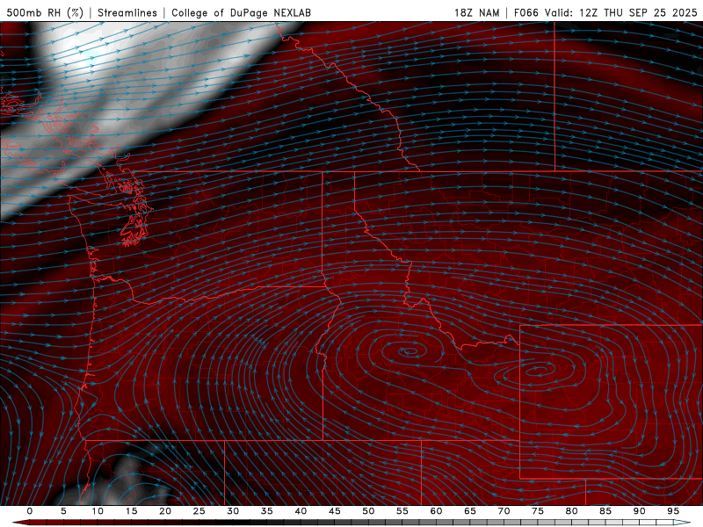Image resolution: width=703 pixels, height=527 pixels.
Task: Click the '70' value on the color scale
Action: pyautogui.click(x=504, y=511)
